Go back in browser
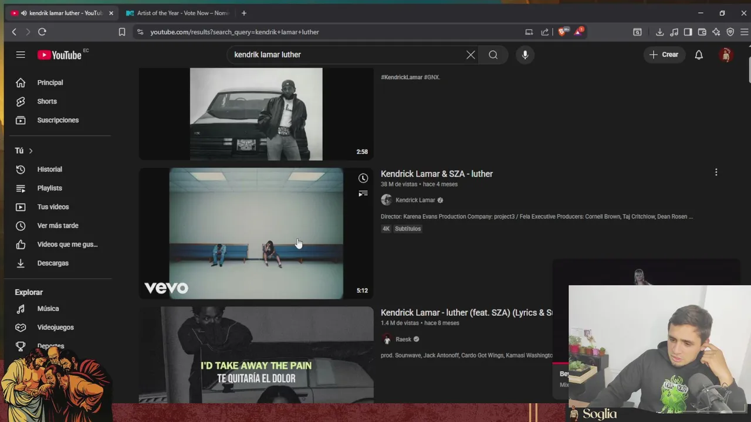Viewport: 751px width, 422px height. [x=14, y=32]
